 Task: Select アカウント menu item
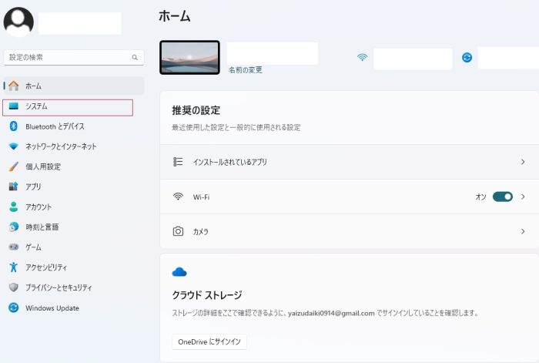[x=73, y=207]
